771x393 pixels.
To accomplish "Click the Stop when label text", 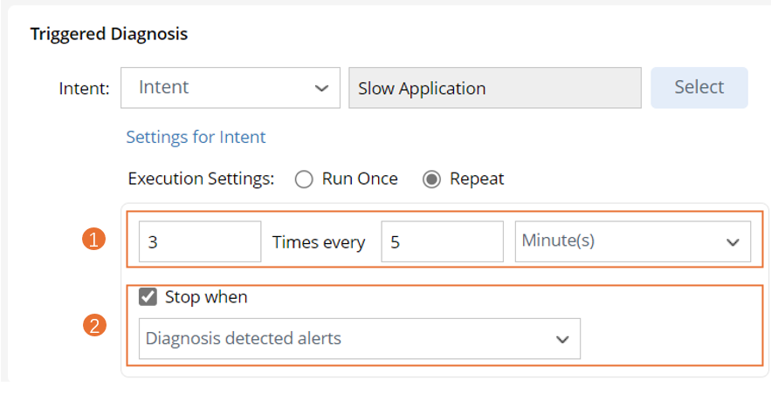I will 206,297.
